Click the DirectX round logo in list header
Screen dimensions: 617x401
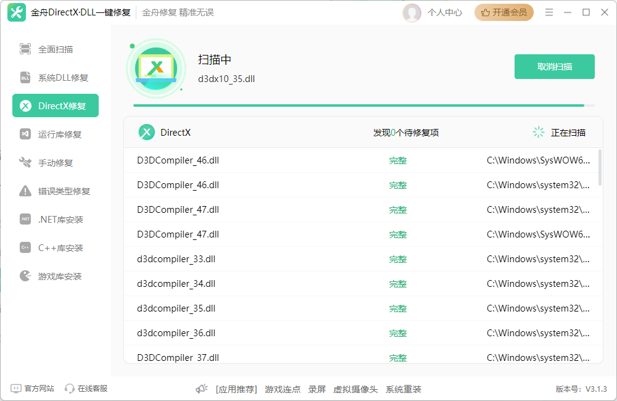click(x=146, y=132)
